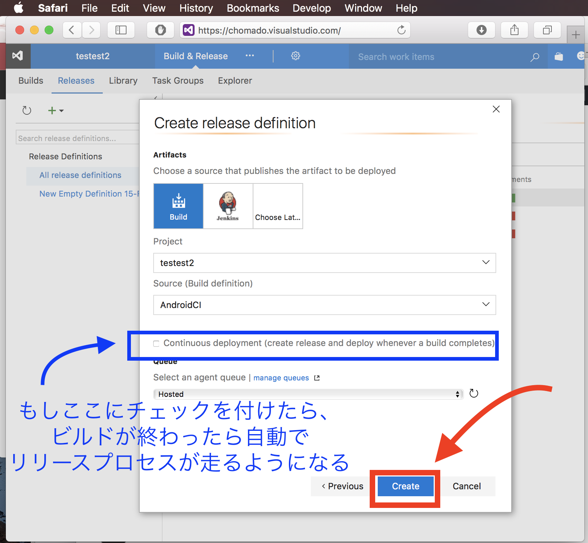
Task: Expand the Source AndroidCI dropdown
Action: [x=324, y=305]
